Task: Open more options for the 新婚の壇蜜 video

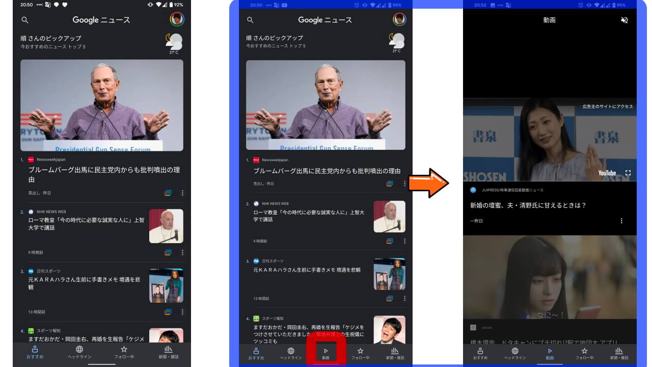Action: (621, 221)
